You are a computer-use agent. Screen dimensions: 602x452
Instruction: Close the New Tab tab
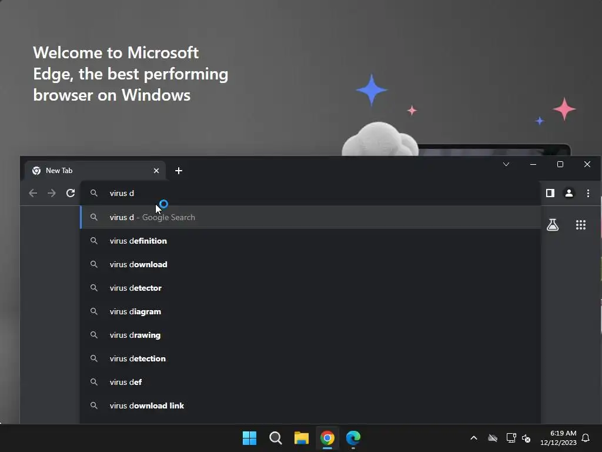(x=156, y=171)
